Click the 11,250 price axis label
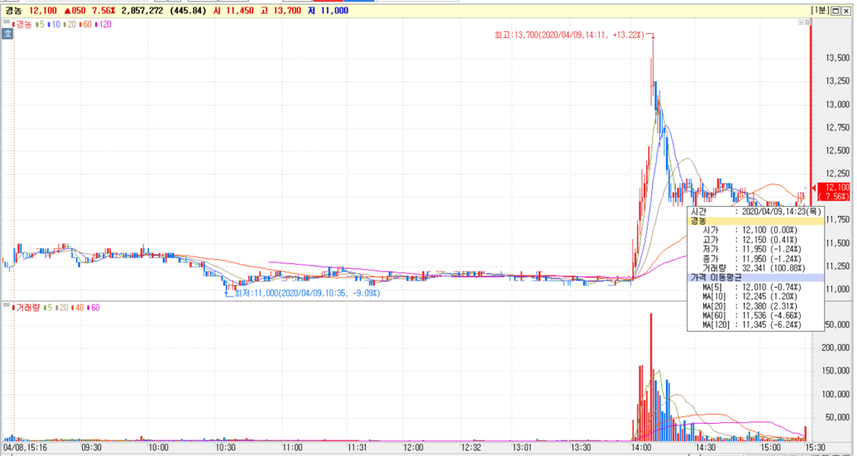This screenshot has height=456, width=857. click(838, 266)
